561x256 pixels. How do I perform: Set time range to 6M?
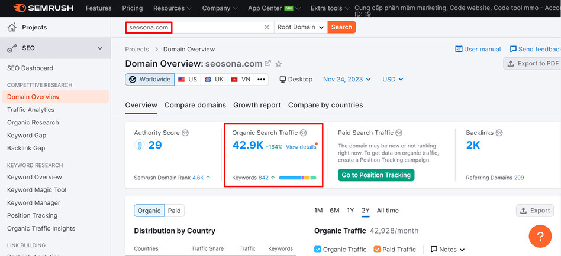[334, 211]
